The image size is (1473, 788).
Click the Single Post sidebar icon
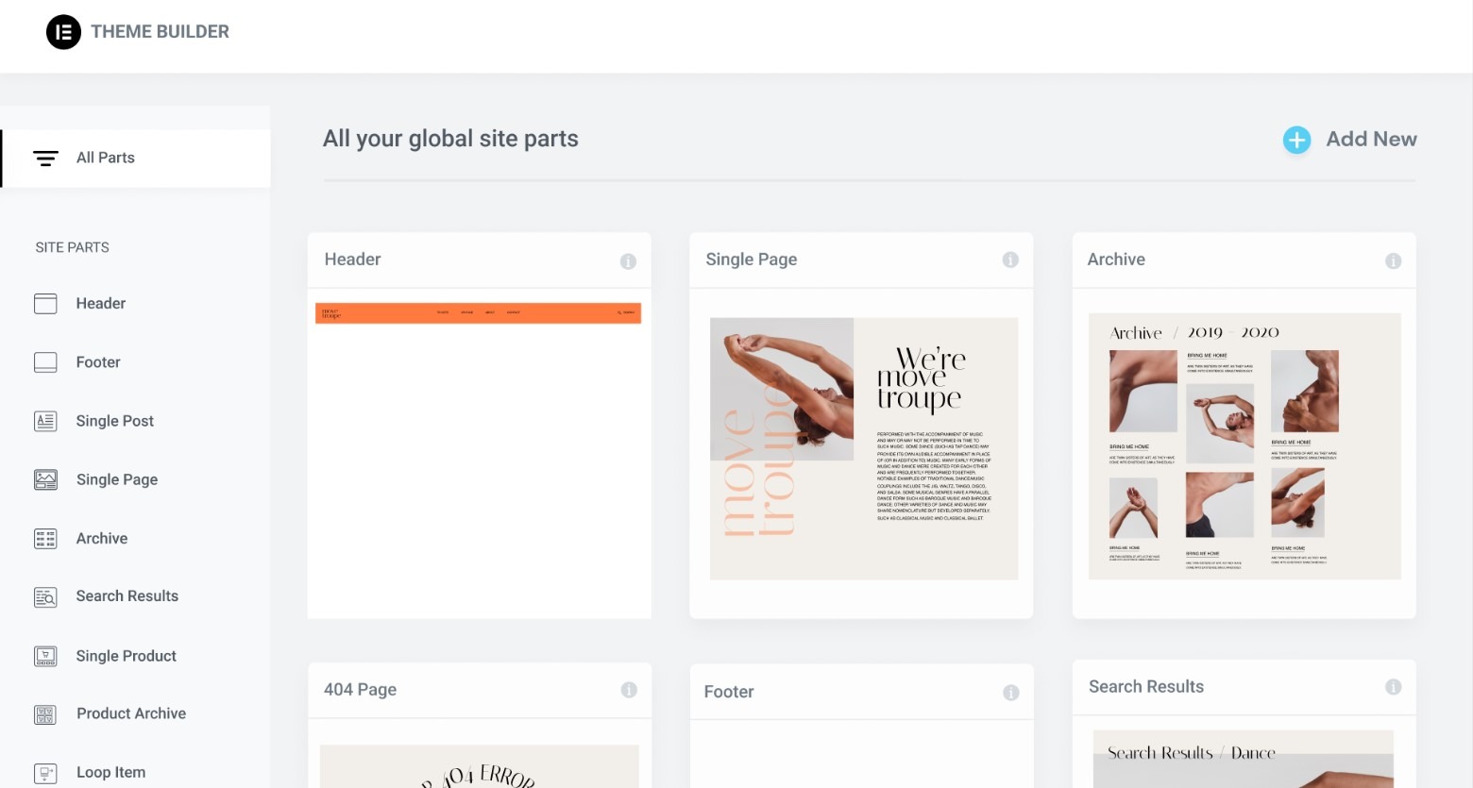[x=44, y=421]
